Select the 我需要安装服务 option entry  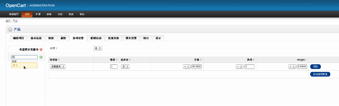27,49
